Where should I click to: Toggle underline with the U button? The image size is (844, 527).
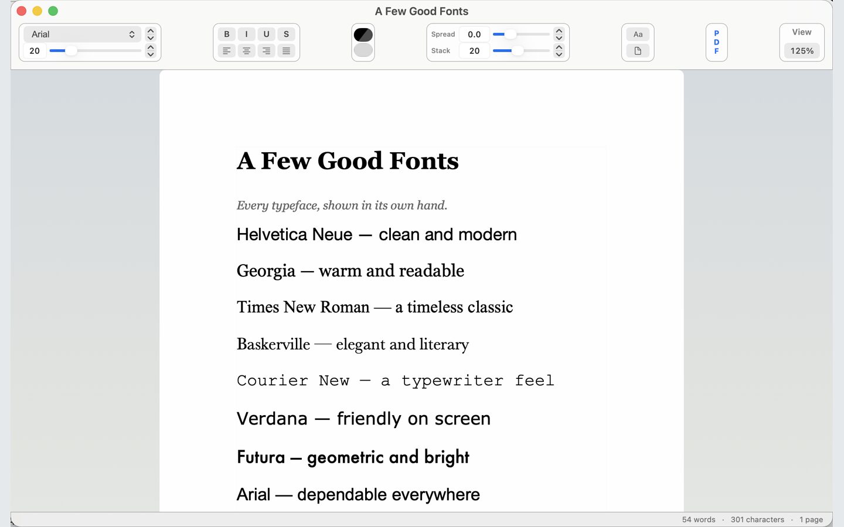click(266, 34)
